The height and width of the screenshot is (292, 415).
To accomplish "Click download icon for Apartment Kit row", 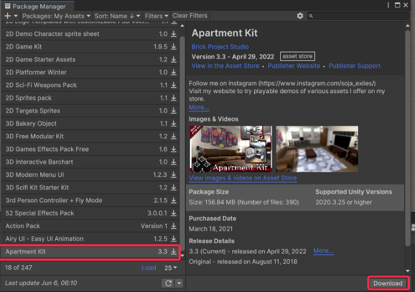I will click(173, 252).
